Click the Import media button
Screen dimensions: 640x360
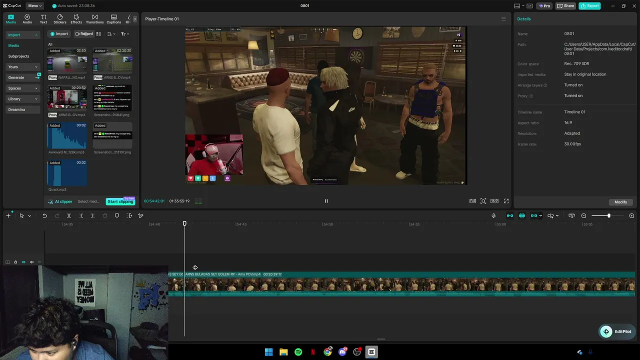[59, 34]
